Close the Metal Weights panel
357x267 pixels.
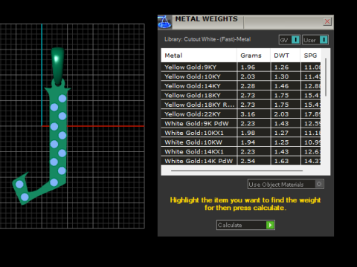pos(327,22)
